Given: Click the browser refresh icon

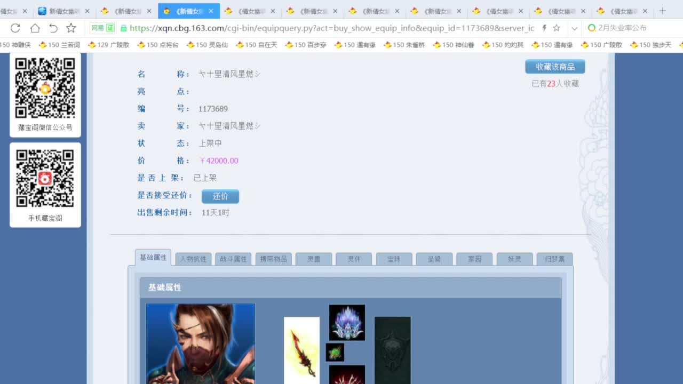Looking at the screenshot, I should (x=15, y=28).
